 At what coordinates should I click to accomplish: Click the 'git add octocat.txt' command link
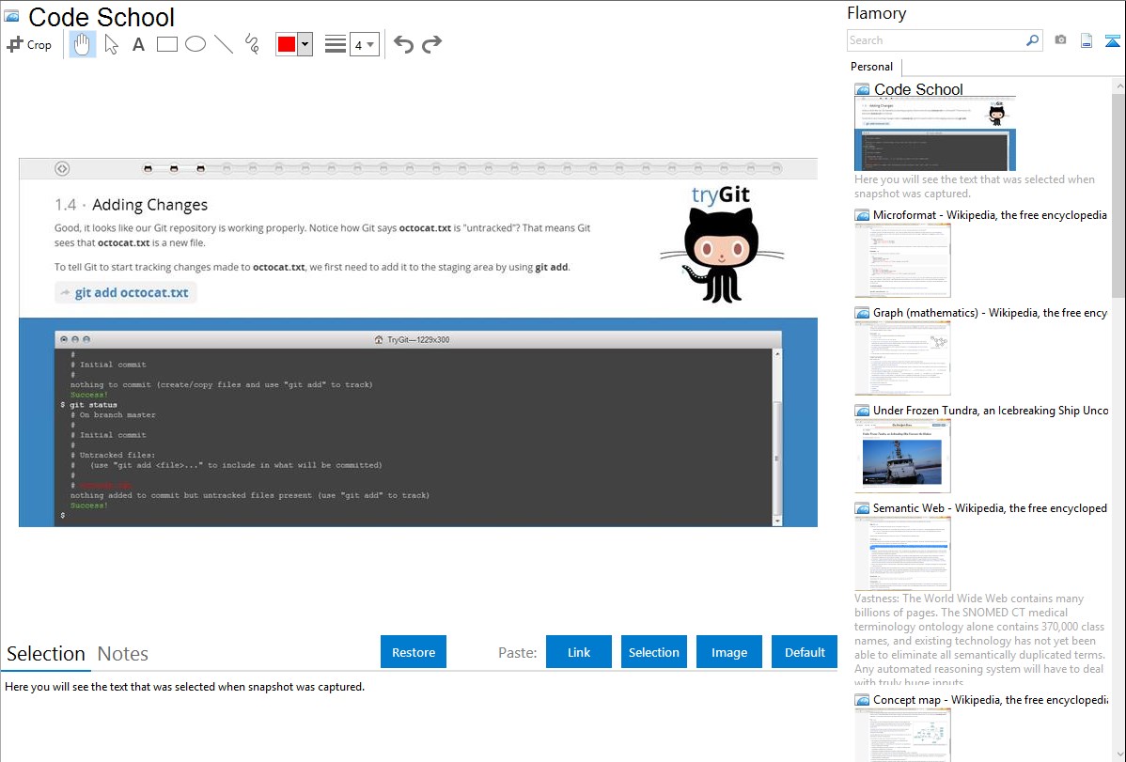[x=126, y=292]
